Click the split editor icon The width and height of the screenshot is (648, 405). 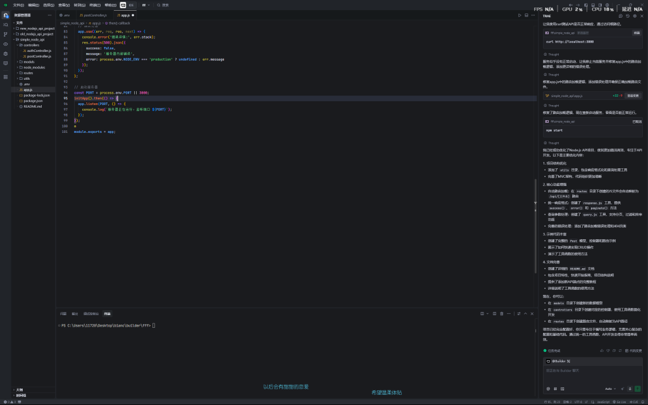525,15
